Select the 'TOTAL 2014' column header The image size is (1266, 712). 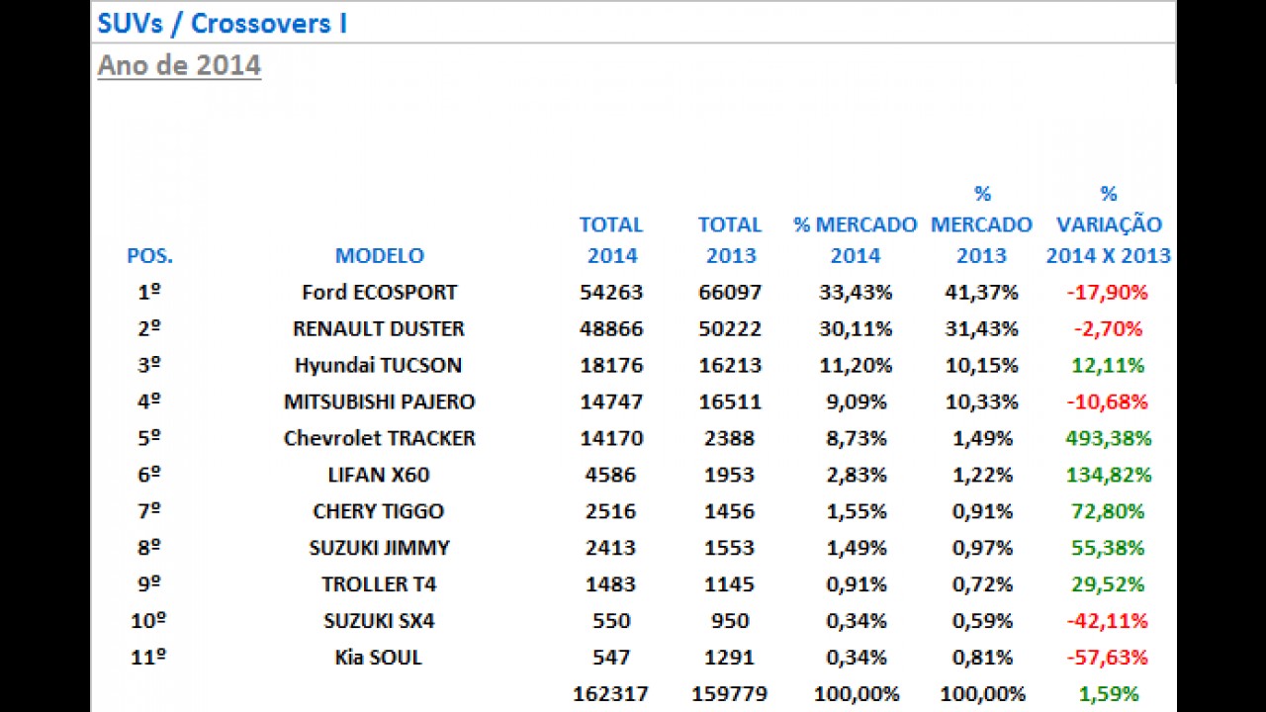[611, 240]
